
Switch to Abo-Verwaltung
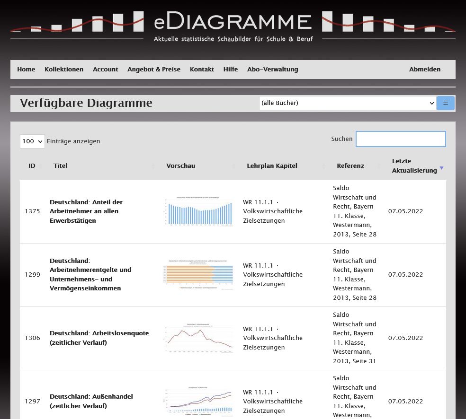(272, 69)
